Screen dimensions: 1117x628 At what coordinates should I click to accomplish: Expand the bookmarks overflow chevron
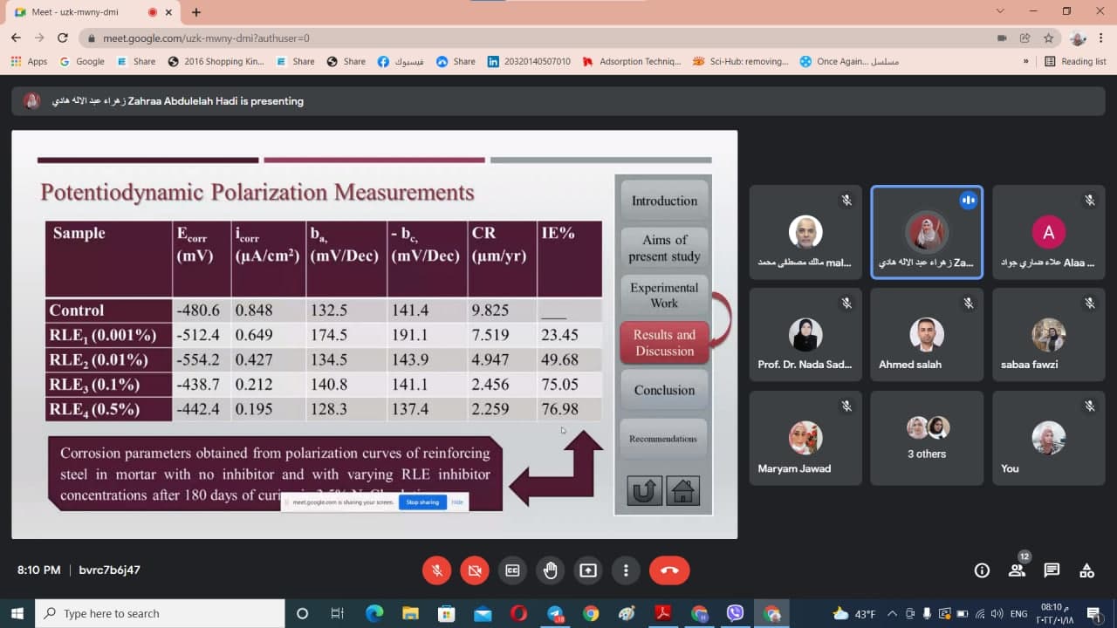(1025, 62)
